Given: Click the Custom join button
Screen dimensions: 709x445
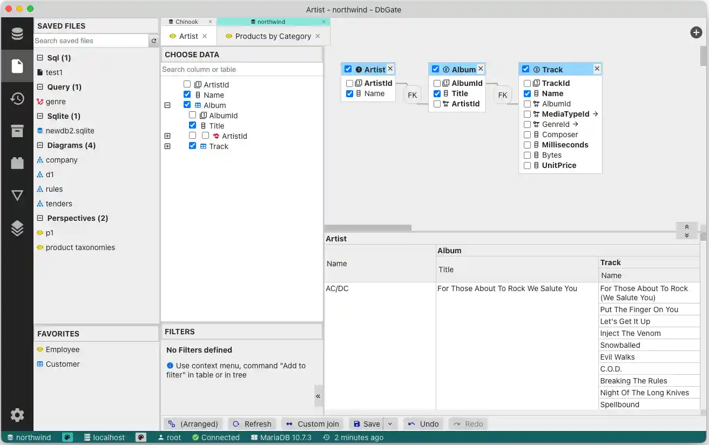Looking at the screenshot, I should (313, 424).
